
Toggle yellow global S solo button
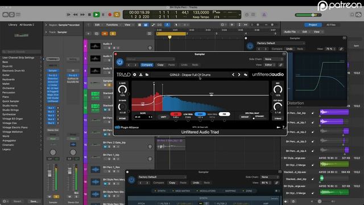pos(113,34)
